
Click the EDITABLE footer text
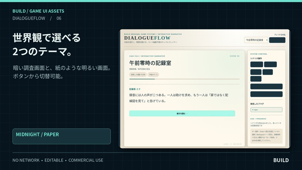(54, 160)
